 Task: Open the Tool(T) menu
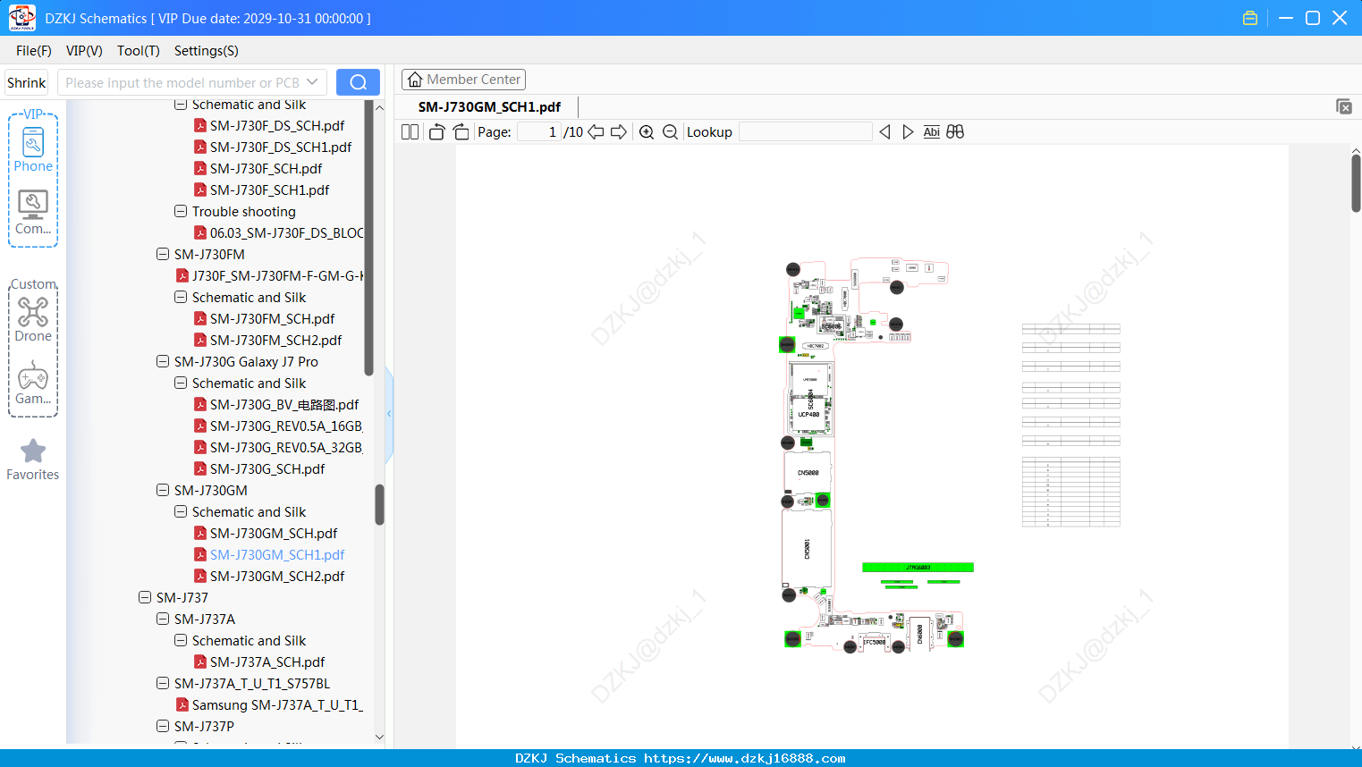pos(139,51)
